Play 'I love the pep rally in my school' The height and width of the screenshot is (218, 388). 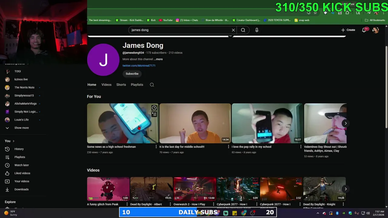tap(267, 123)
